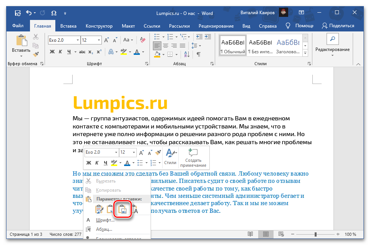The width and height of the screenshot is (370, 245).
Task: Open the Вид tab
Action: 246,26
